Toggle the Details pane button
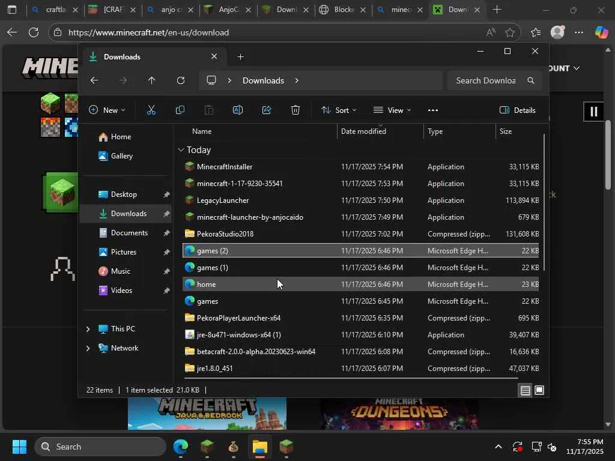 pyautogui.click(x=518, y=110)
